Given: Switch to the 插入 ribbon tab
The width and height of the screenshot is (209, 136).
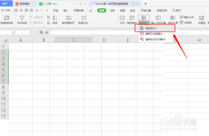Looking at the screenshot, I should click(x=66, y=11).
